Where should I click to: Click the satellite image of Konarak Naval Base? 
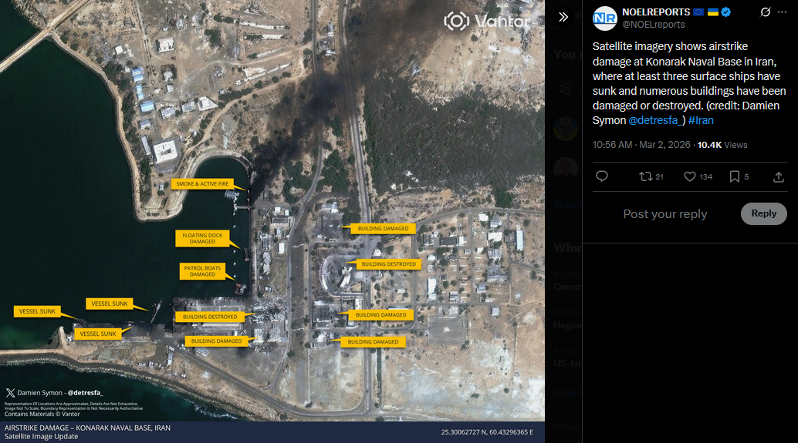[272, 222]
